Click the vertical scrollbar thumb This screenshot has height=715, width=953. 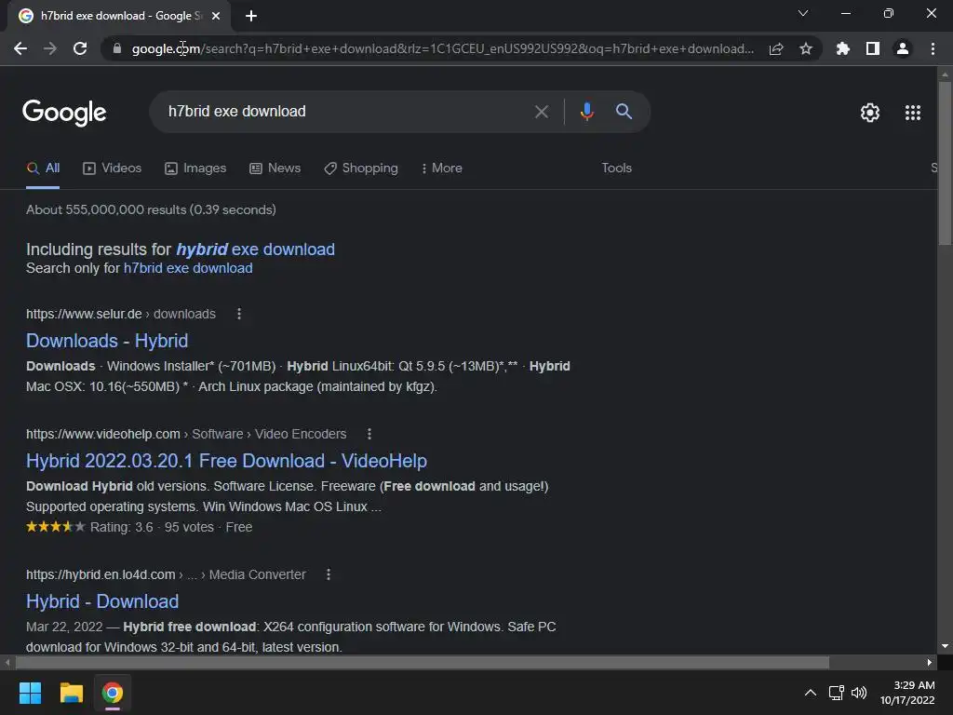click(x=945, y=163)
